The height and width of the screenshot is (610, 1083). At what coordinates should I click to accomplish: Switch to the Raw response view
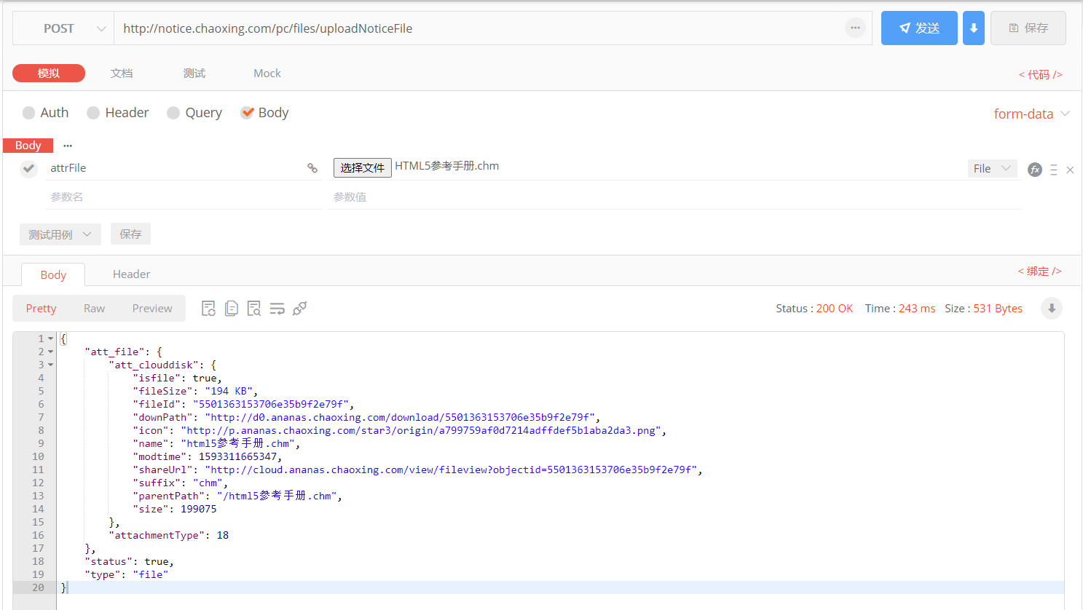click(x=94, y=309)
